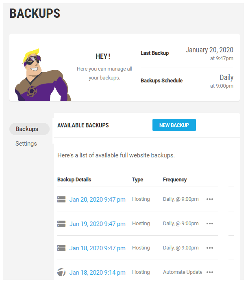The width and height of the screenshot is (248, 286).
Task: Switch to the Settings sidebar tab
Action: pyautogui.click(x=26, y=144)
